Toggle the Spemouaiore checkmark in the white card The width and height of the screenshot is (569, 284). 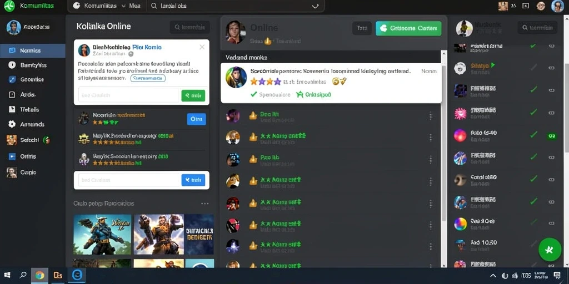coord(254,94)
